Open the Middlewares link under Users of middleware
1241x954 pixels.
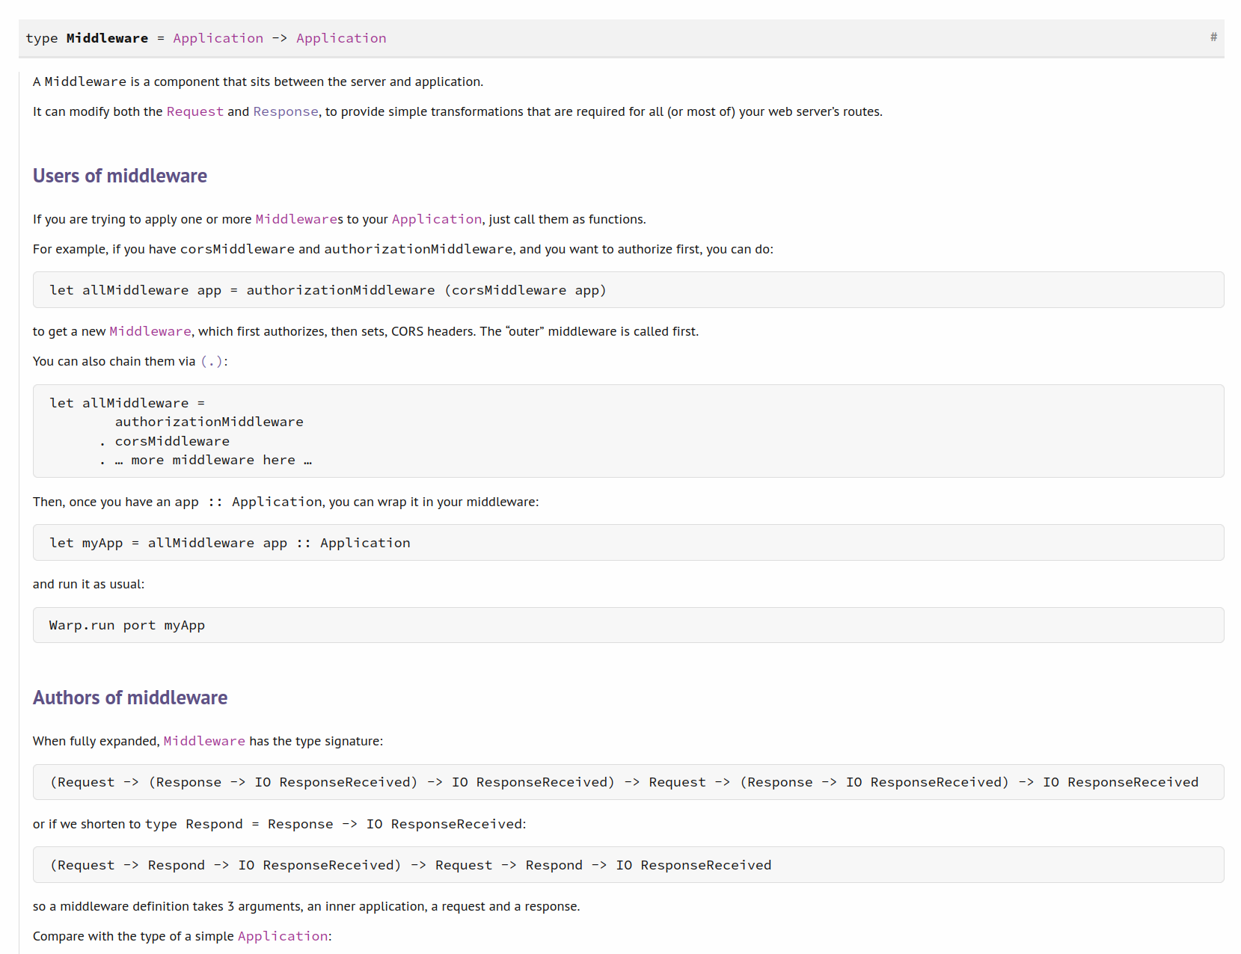pos(296,219)
